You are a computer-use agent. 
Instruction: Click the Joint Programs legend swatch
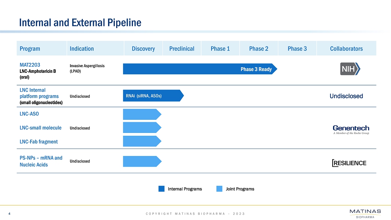pyautogui.click(x=219, y=189)
